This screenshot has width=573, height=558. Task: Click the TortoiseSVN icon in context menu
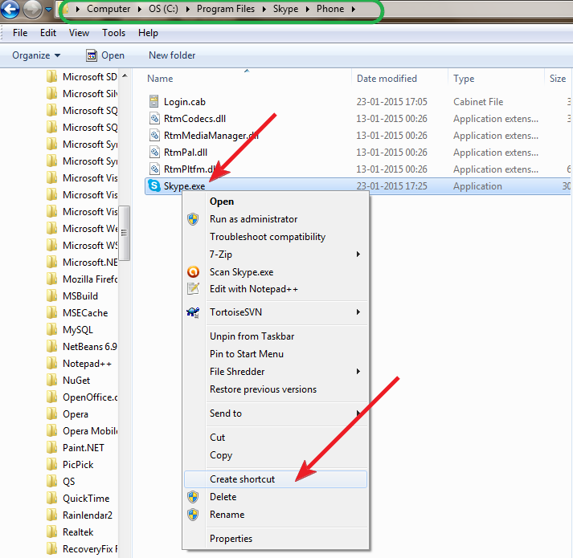click(x=193, y=312)
